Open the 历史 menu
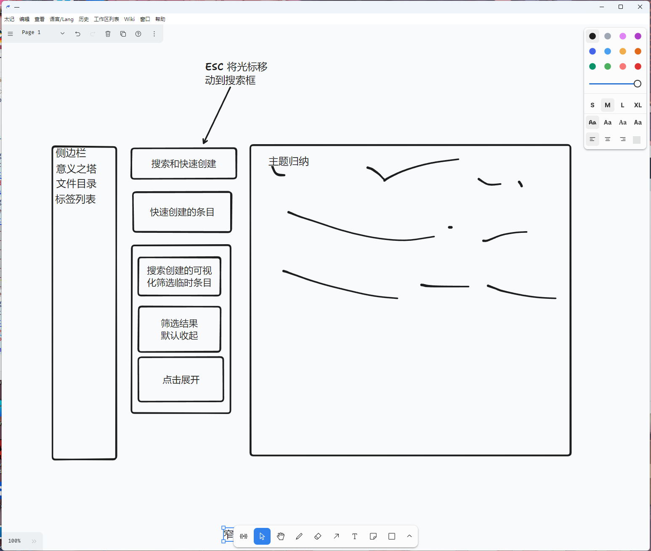 (84, 19)
